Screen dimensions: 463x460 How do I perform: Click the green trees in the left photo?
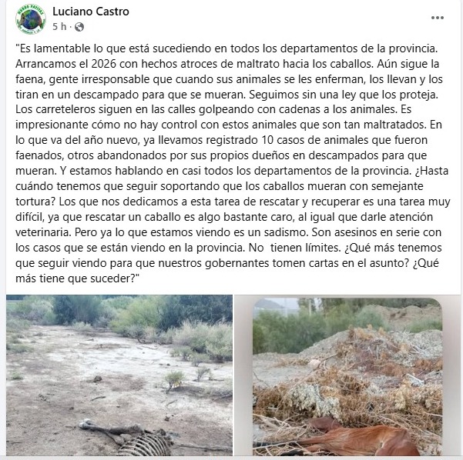142,312
